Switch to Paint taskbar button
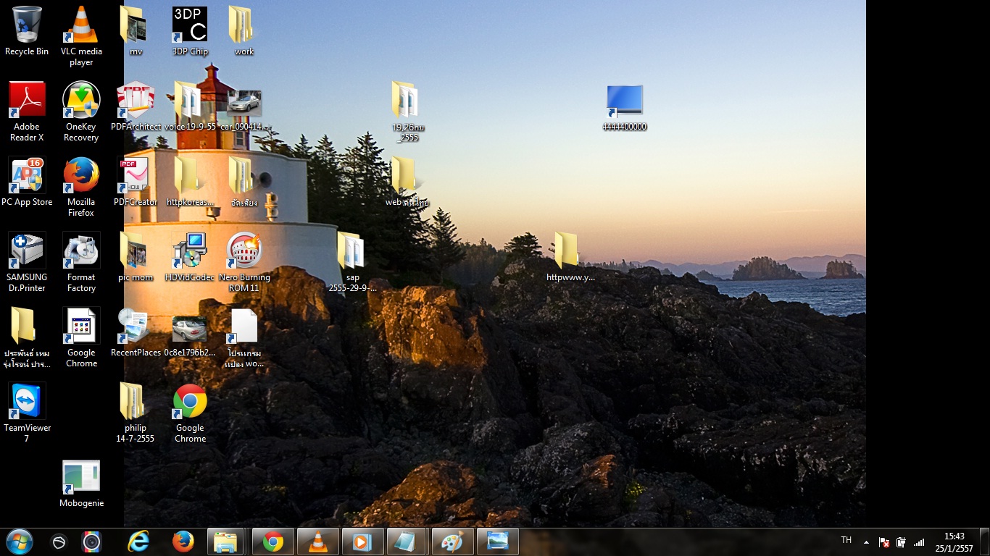 tap(452, 542)
